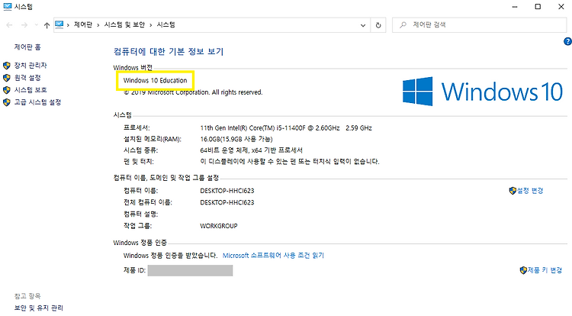Click shield icon beside 원격 설정
Image resolution: width=572 pixels, height=316 pixels.
click(7, 78)
